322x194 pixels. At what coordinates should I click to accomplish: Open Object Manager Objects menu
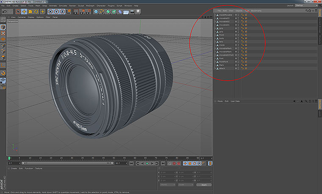pos(239,11)
